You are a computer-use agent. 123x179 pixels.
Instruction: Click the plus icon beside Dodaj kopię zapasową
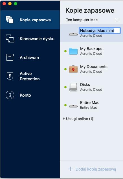coord(71,169)
